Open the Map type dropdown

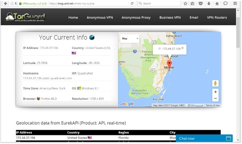(130, 39)
